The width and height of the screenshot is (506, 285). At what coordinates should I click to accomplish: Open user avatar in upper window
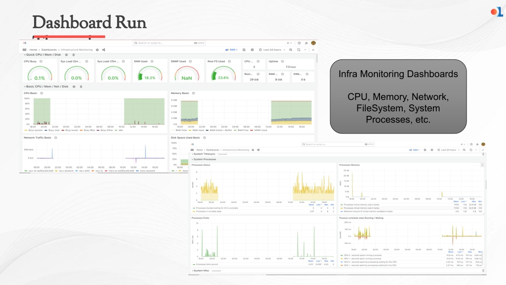coord(313,43)
